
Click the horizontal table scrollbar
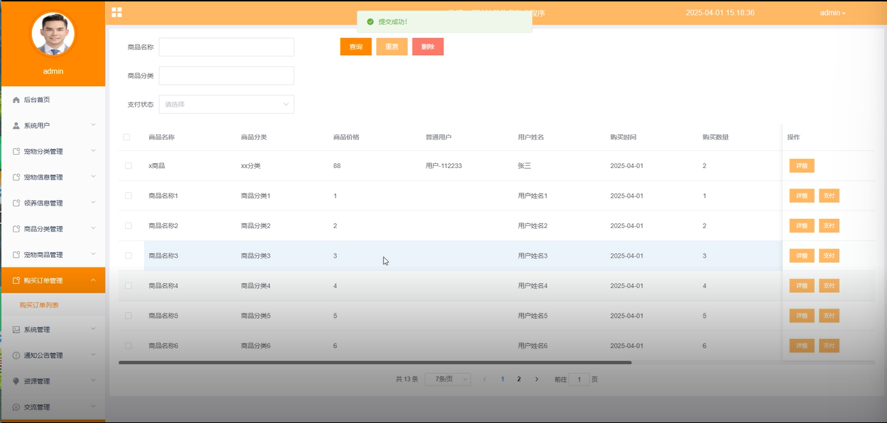click(375, 362)
